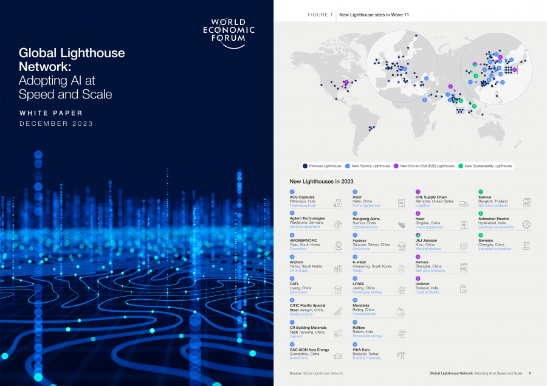Click the New Lighthouses in 2023 heading
Image resolution: width=547 pixels, height=386 pixels.
coord(322,181)
